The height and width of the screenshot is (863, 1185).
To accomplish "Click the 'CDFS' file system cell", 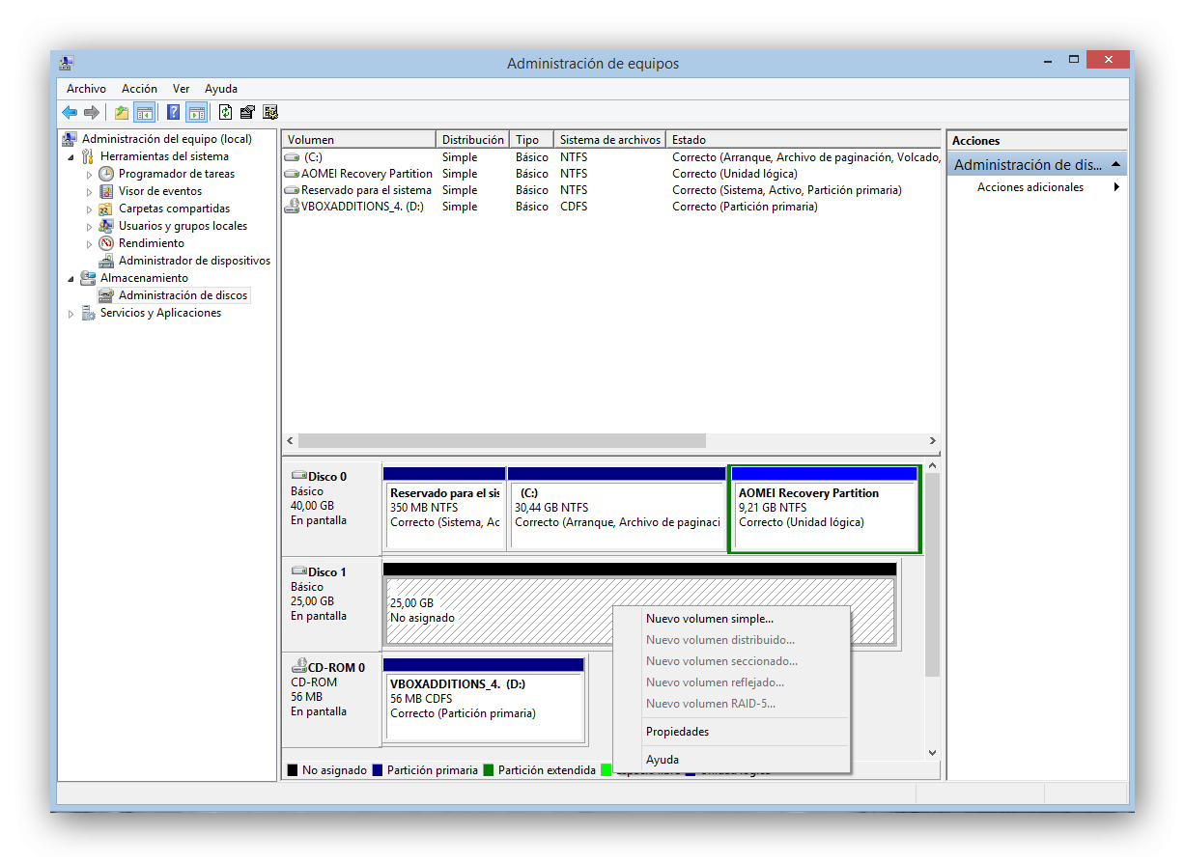I will (574, 207).
